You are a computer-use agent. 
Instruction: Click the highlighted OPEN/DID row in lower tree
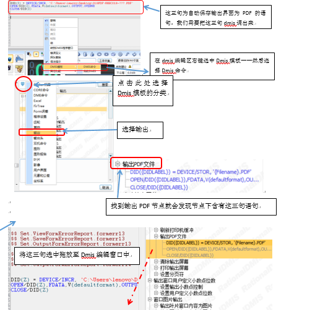[219, 249]
